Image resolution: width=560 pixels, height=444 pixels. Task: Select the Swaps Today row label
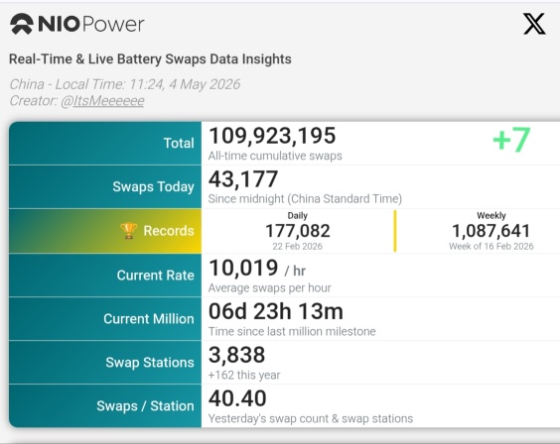[153, 186]
